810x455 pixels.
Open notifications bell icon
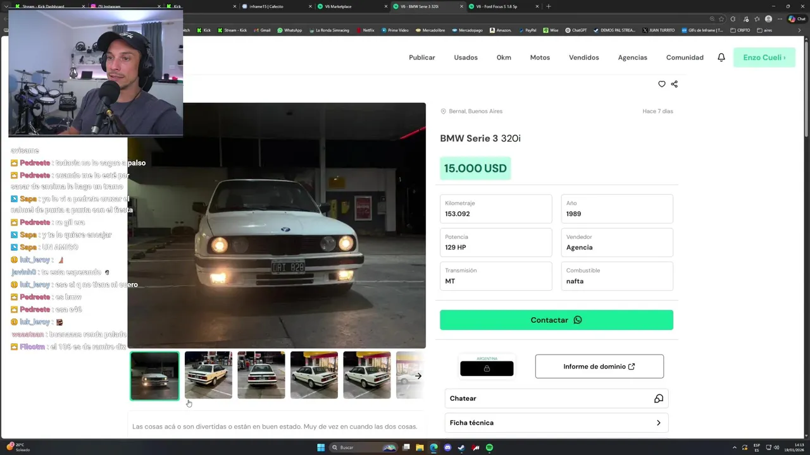pyautogui.click(x=721, y=58)
